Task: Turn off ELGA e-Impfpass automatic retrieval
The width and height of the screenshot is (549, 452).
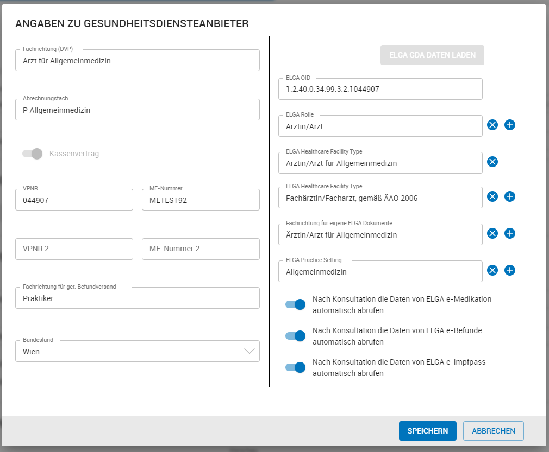Action: (x=295, y=367)
